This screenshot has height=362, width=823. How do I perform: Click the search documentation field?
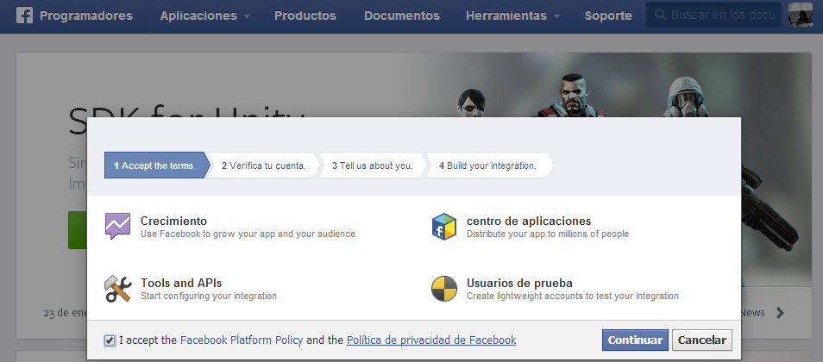(x=713, y=15)
